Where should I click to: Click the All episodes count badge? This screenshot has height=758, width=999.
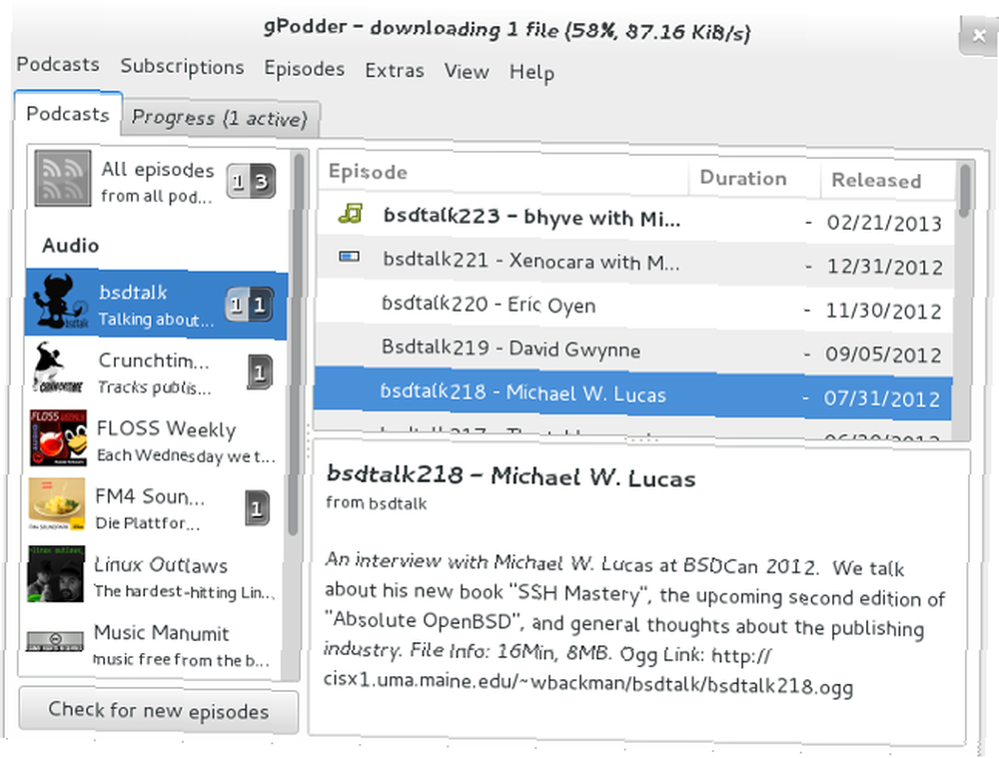tap(251, 182)
